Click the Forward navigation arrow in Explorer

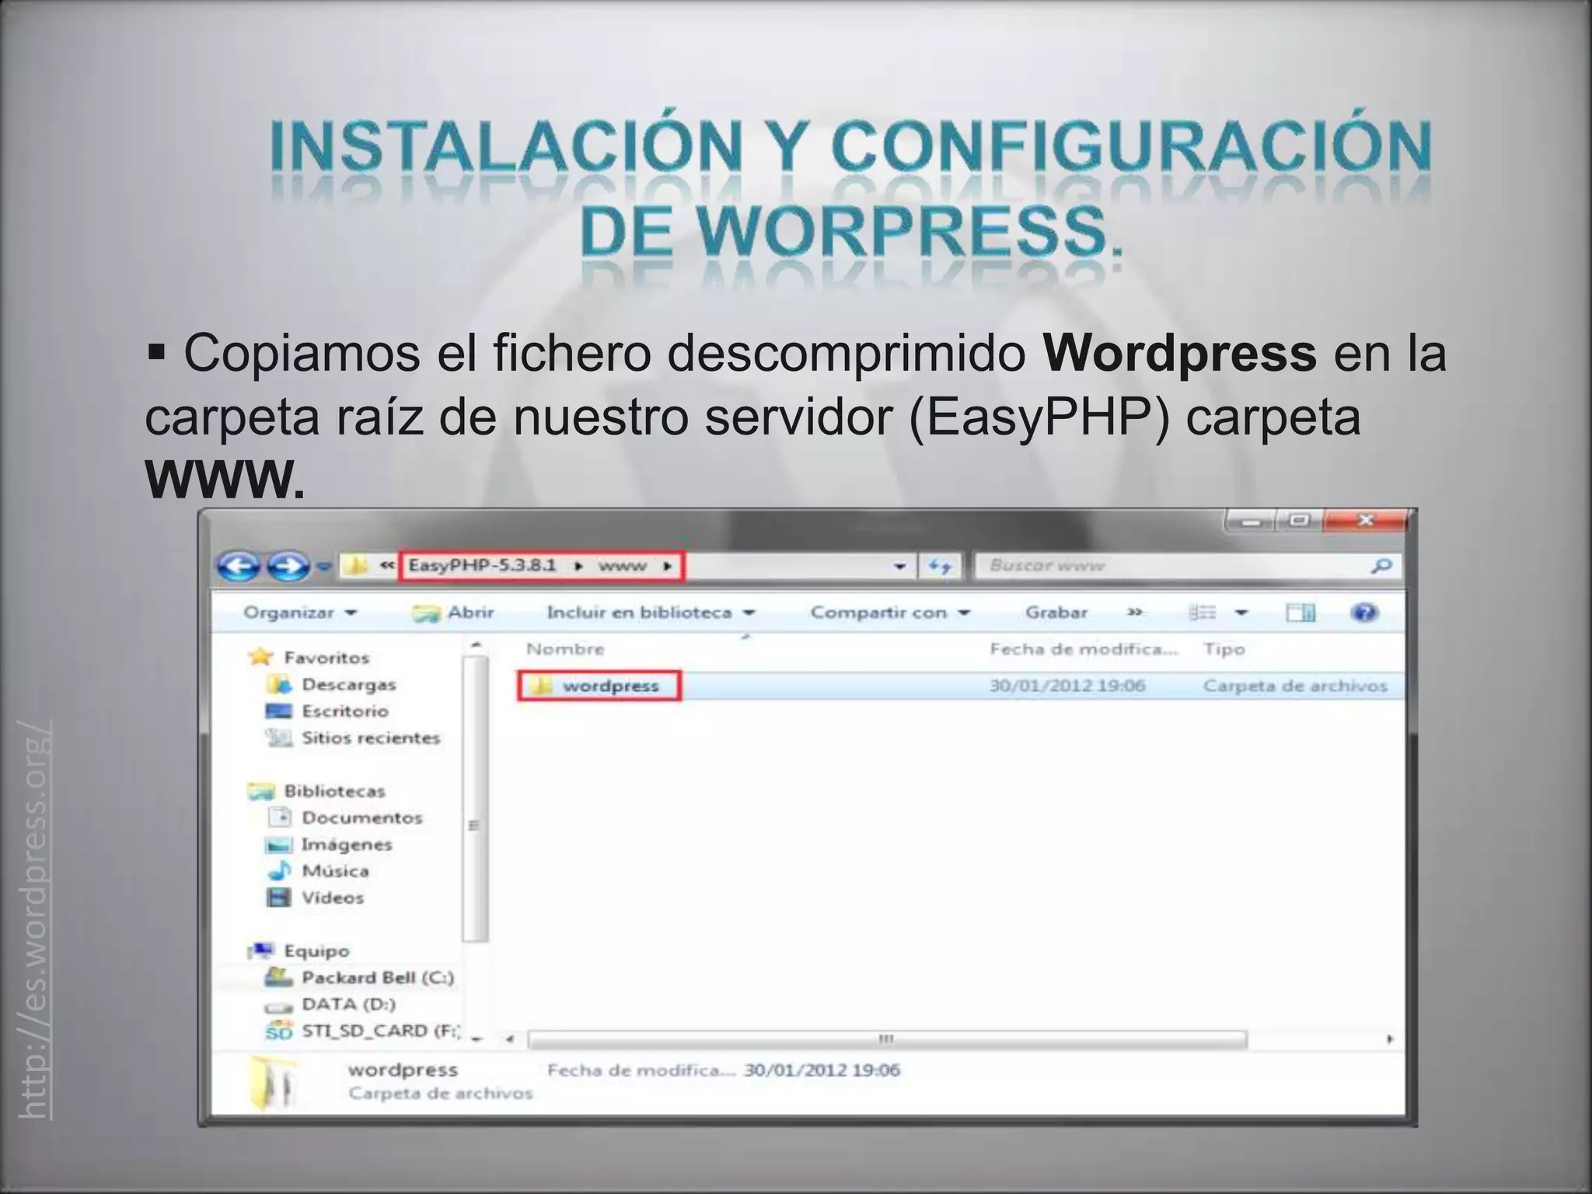tap(288, 567)
